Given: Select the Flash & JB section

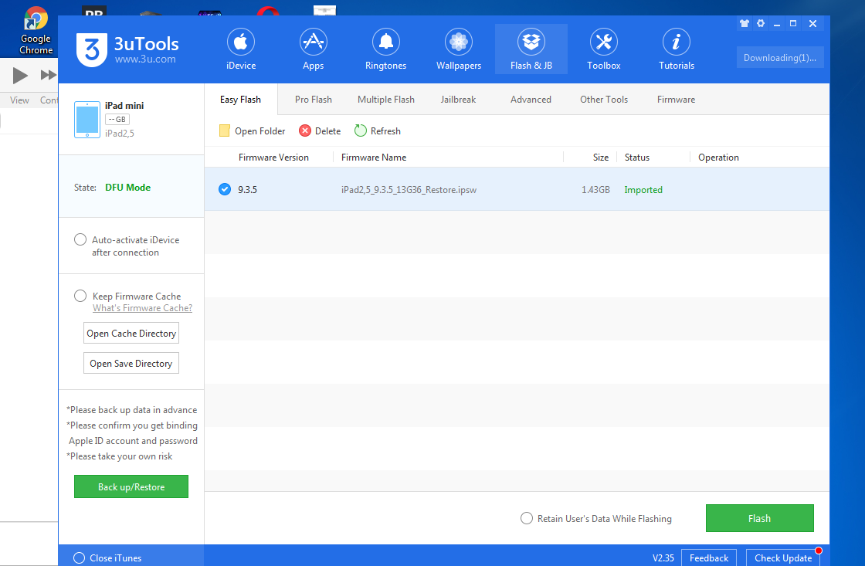Looking at the screenshot, I should click(531, 49).
